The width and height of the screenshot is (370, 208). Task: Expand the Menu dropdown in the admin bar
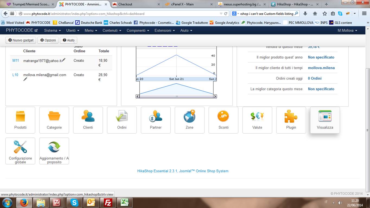point(91,30)
